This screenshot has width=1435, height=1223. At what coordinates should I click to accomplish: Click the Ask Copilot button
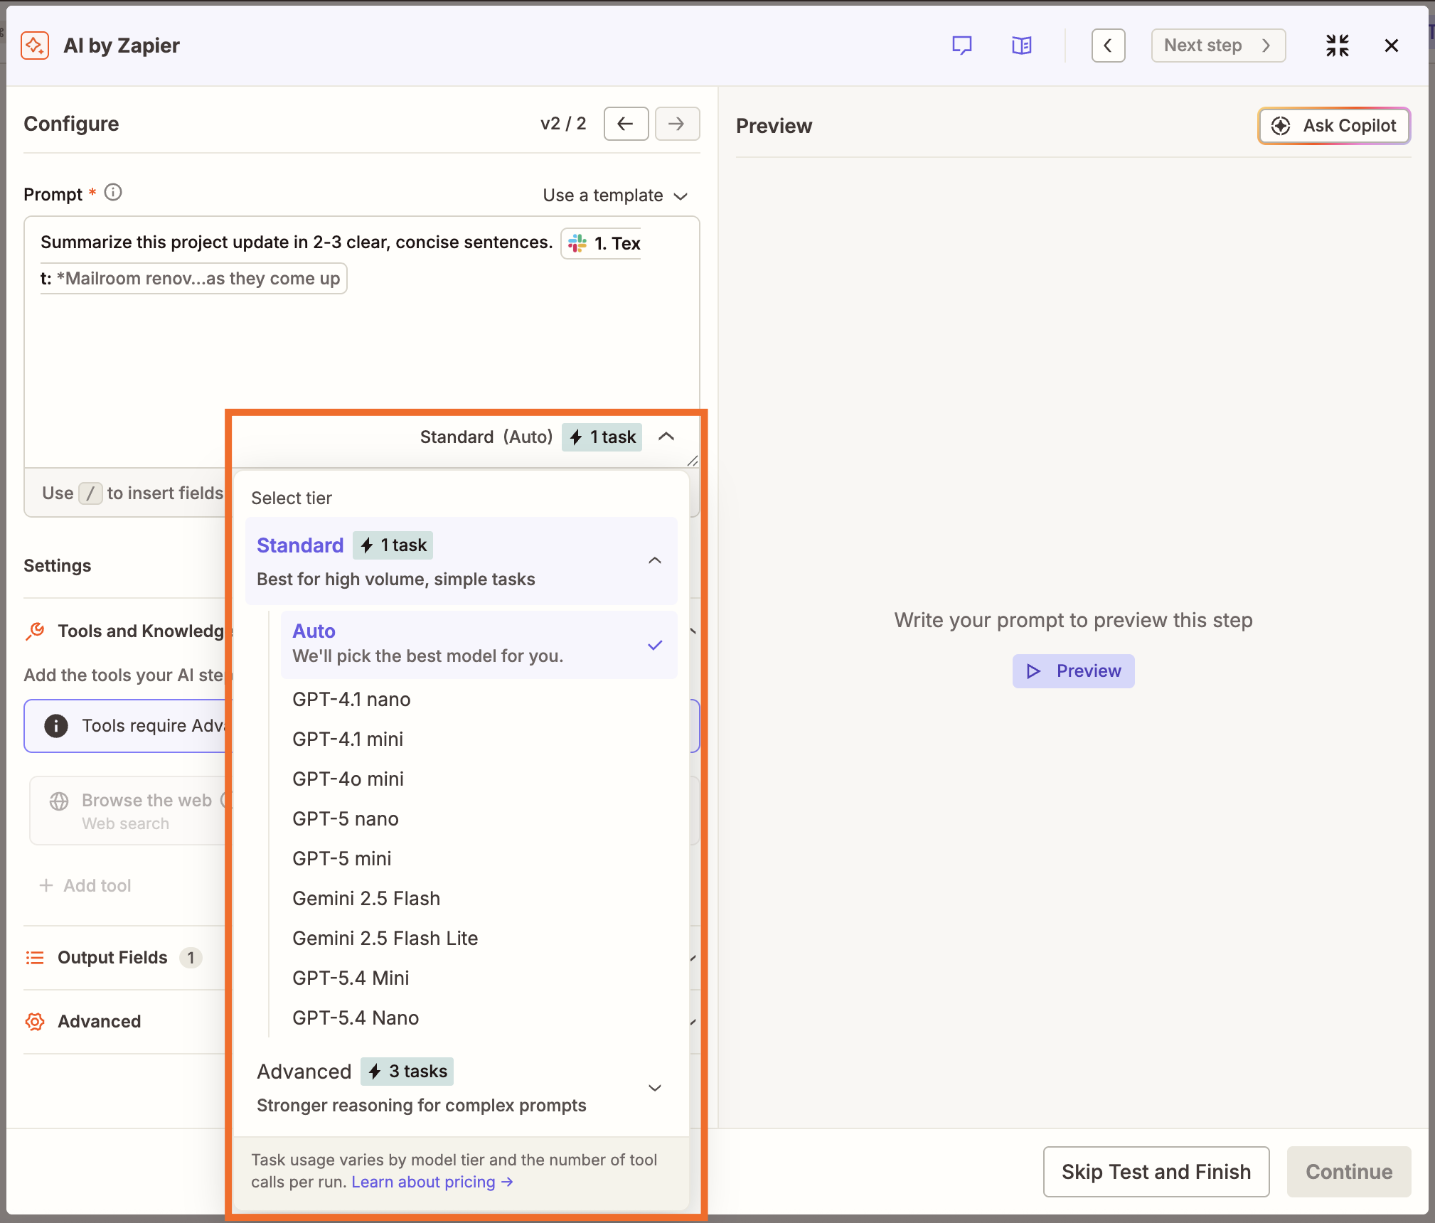pyautogui.click(x=1334, y=126)
